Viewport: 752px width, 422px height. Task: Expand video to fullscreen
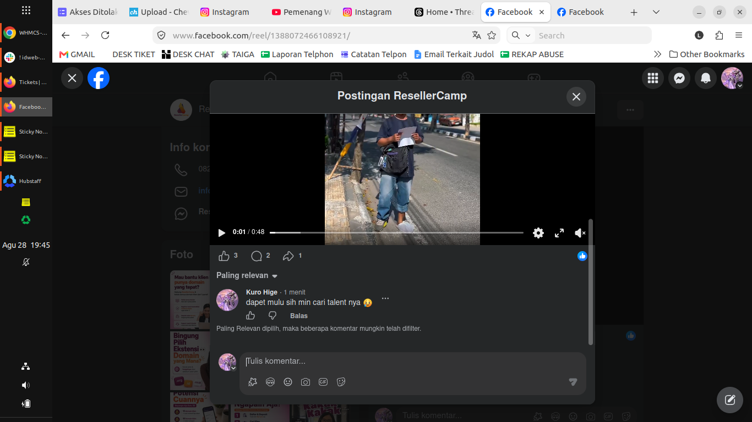[559, 233]
